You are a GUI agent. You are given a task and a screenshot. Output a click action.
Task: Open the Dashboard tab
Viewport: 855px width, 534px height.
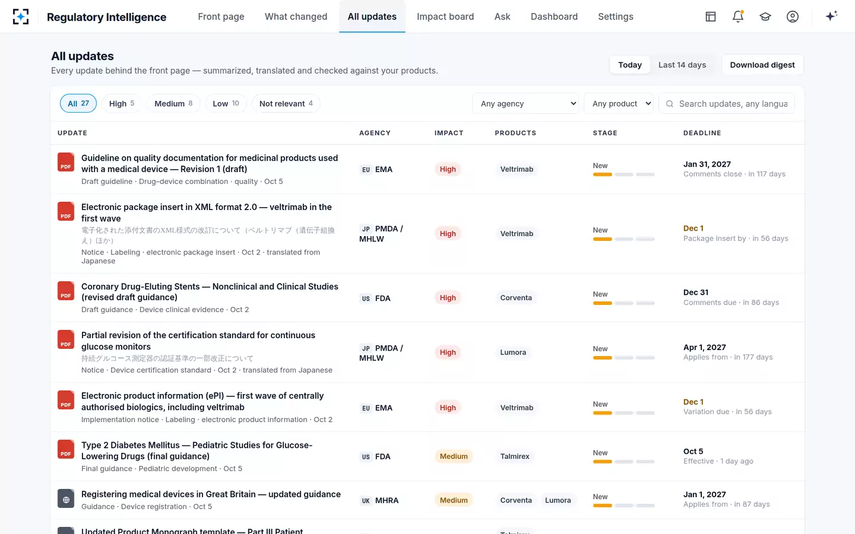(x=554, y=17)
